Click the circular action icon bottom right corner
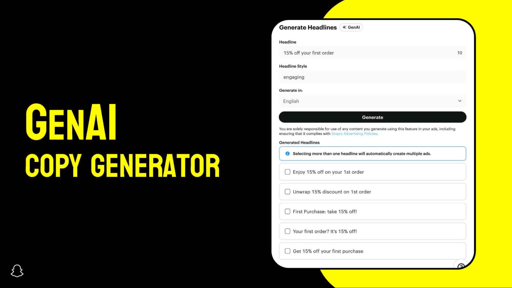Screen dimensions: 512x288 click(461, 265)
